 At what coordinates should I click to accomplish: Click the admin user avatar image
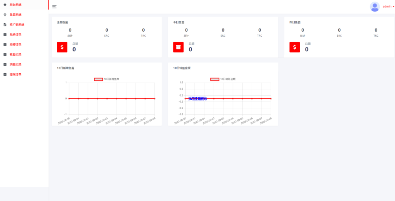375,7
